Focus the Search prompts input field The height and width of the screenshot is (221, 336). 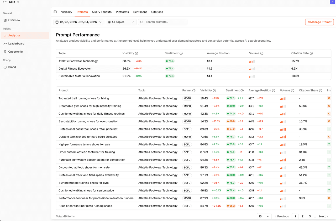click(163, 22)
